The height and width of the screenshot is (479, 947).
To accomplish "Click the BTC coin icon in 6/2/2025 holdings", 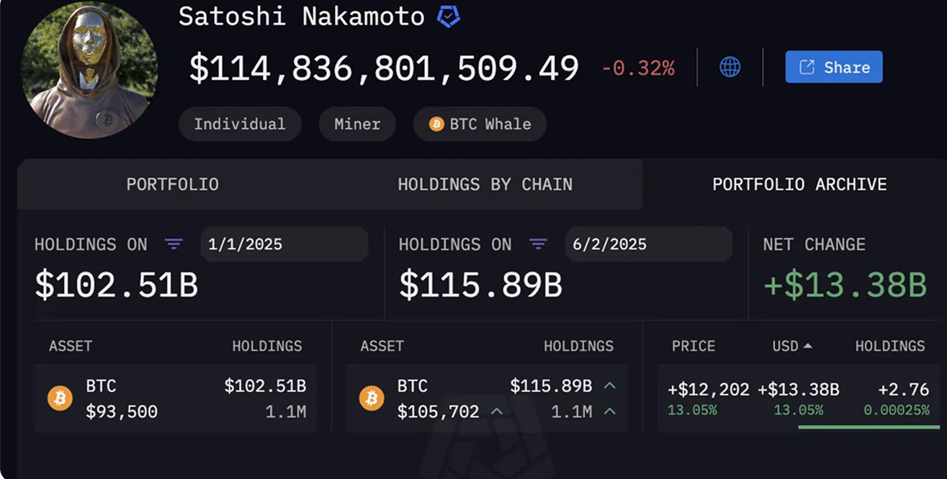I will [372, 398].
